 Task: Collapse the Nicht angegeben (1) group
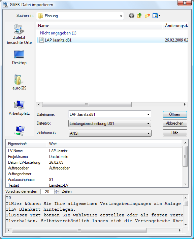click(x=58, y=33)
